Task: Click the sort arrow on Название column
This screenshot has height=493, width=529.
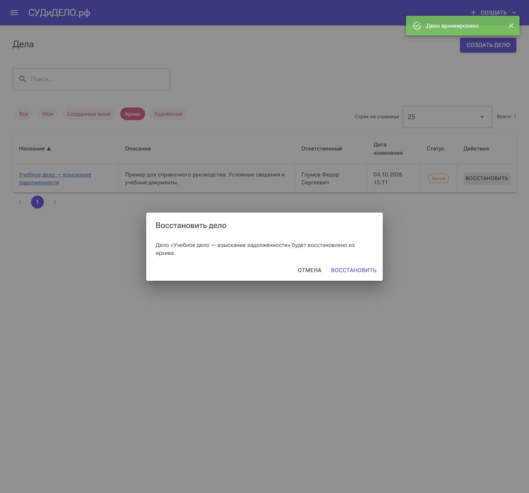Action: coord(49,149)
